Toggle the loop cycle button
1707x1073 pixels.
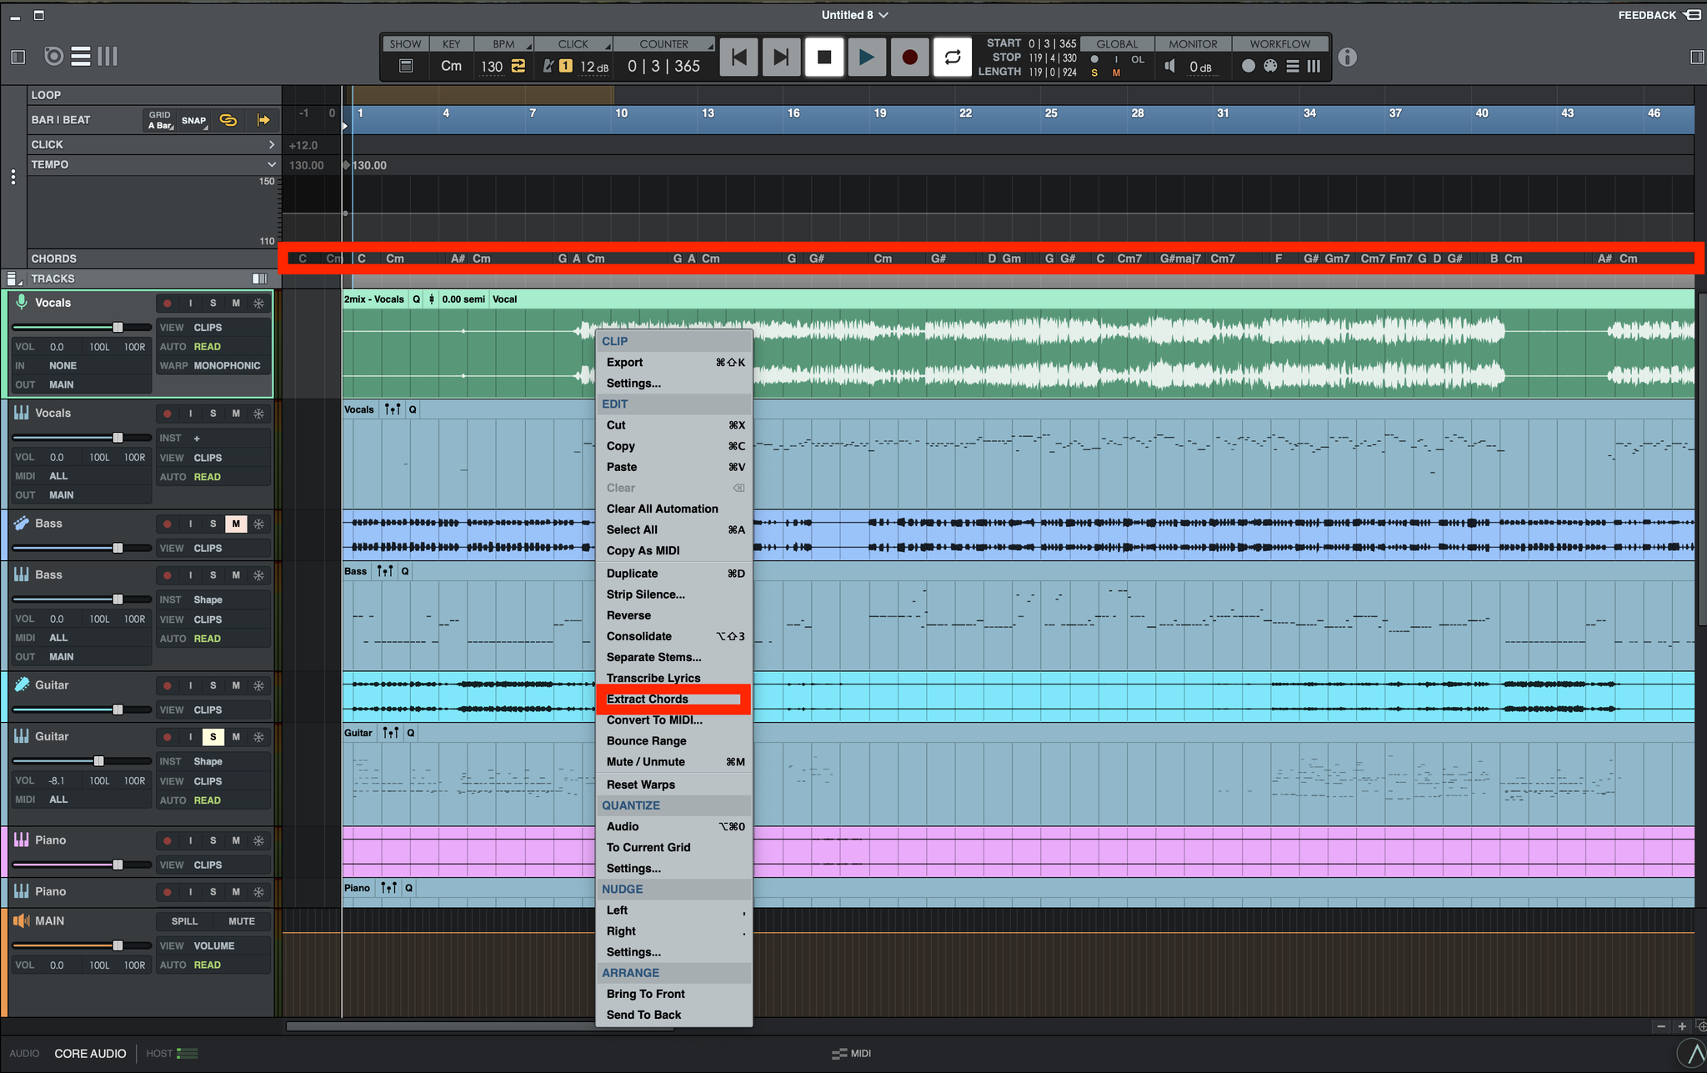tap(953, 58)
